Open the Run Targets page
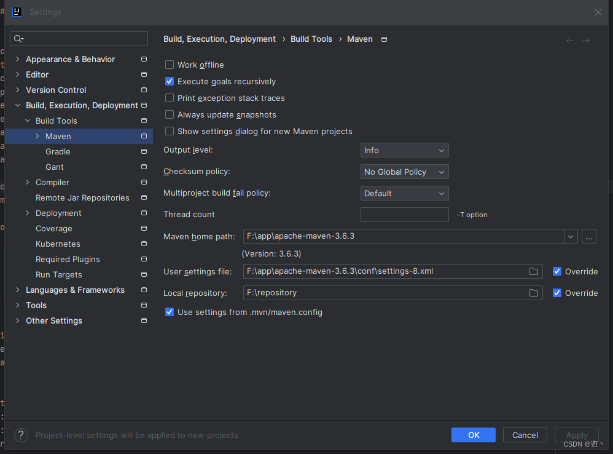 point(58,275)
